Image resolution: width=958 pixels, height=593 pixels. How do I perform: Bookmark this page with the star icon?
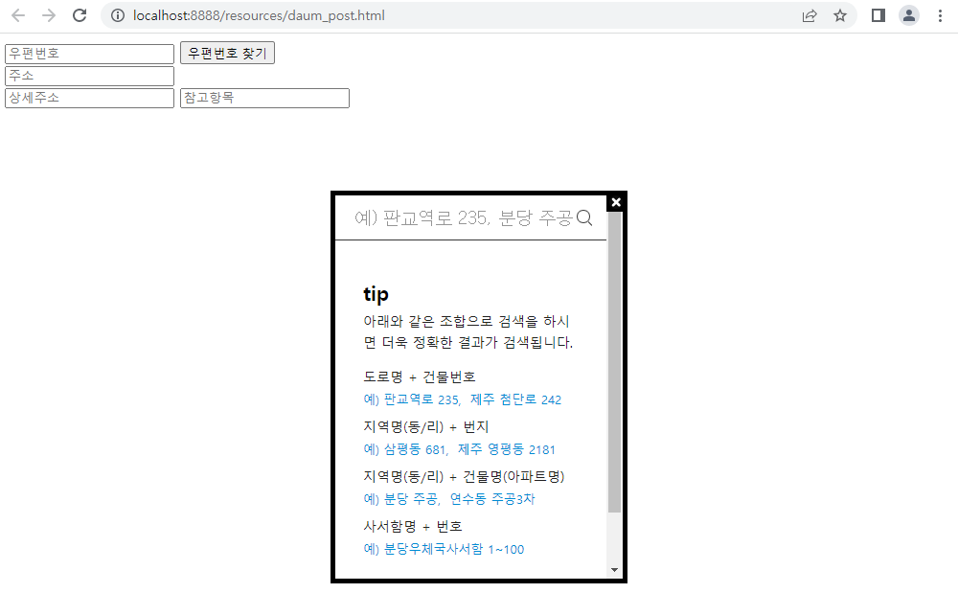pyautogui.click(x=840, y=16)
